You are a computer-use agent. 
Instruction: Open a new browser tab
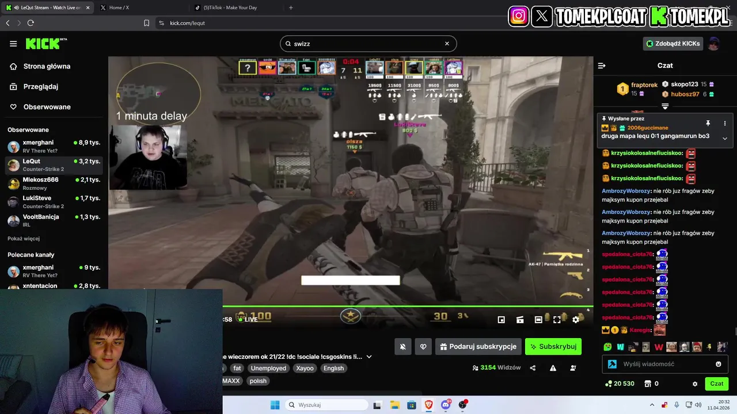(291, 7)
